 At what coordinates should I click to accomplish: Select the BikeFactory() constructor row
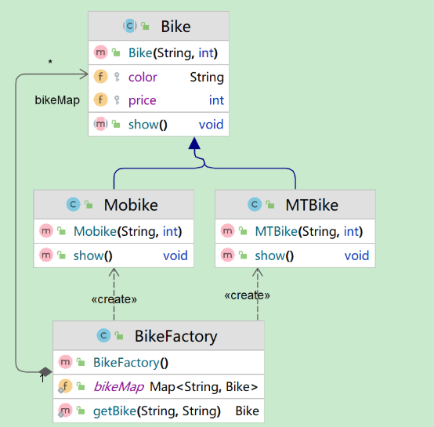158,363
